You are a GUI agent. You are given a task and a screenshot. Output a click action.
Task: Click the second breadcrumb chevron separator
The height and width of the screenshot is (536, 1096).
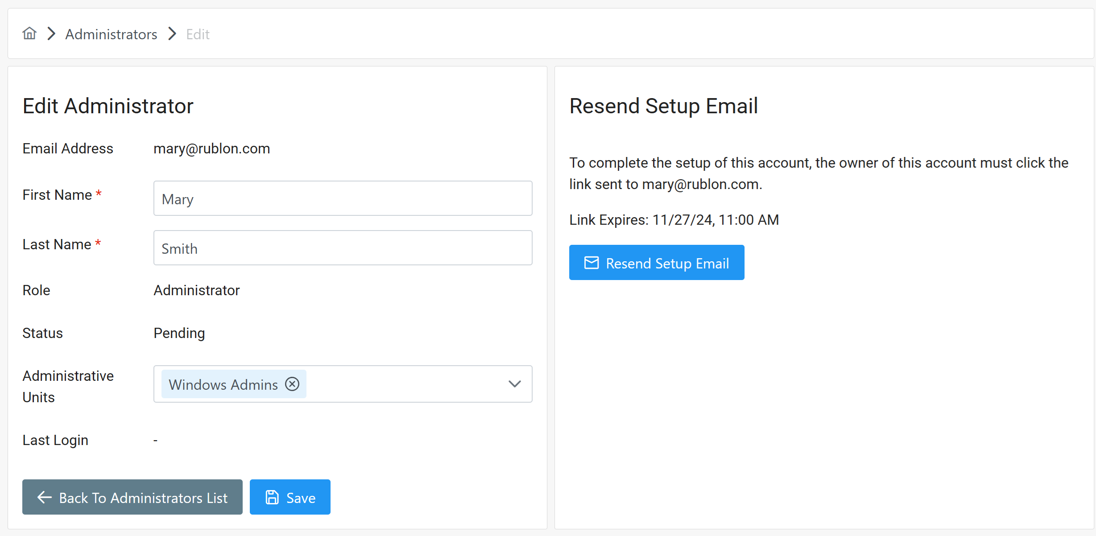click(x=172, y=34)
